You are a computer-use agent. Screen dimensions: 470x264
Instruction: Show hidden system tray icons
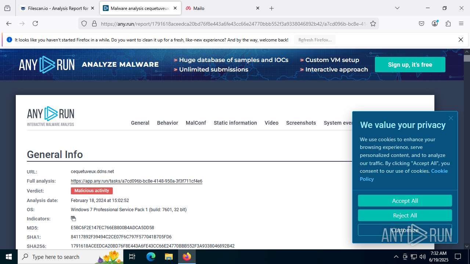coord(396,257)
